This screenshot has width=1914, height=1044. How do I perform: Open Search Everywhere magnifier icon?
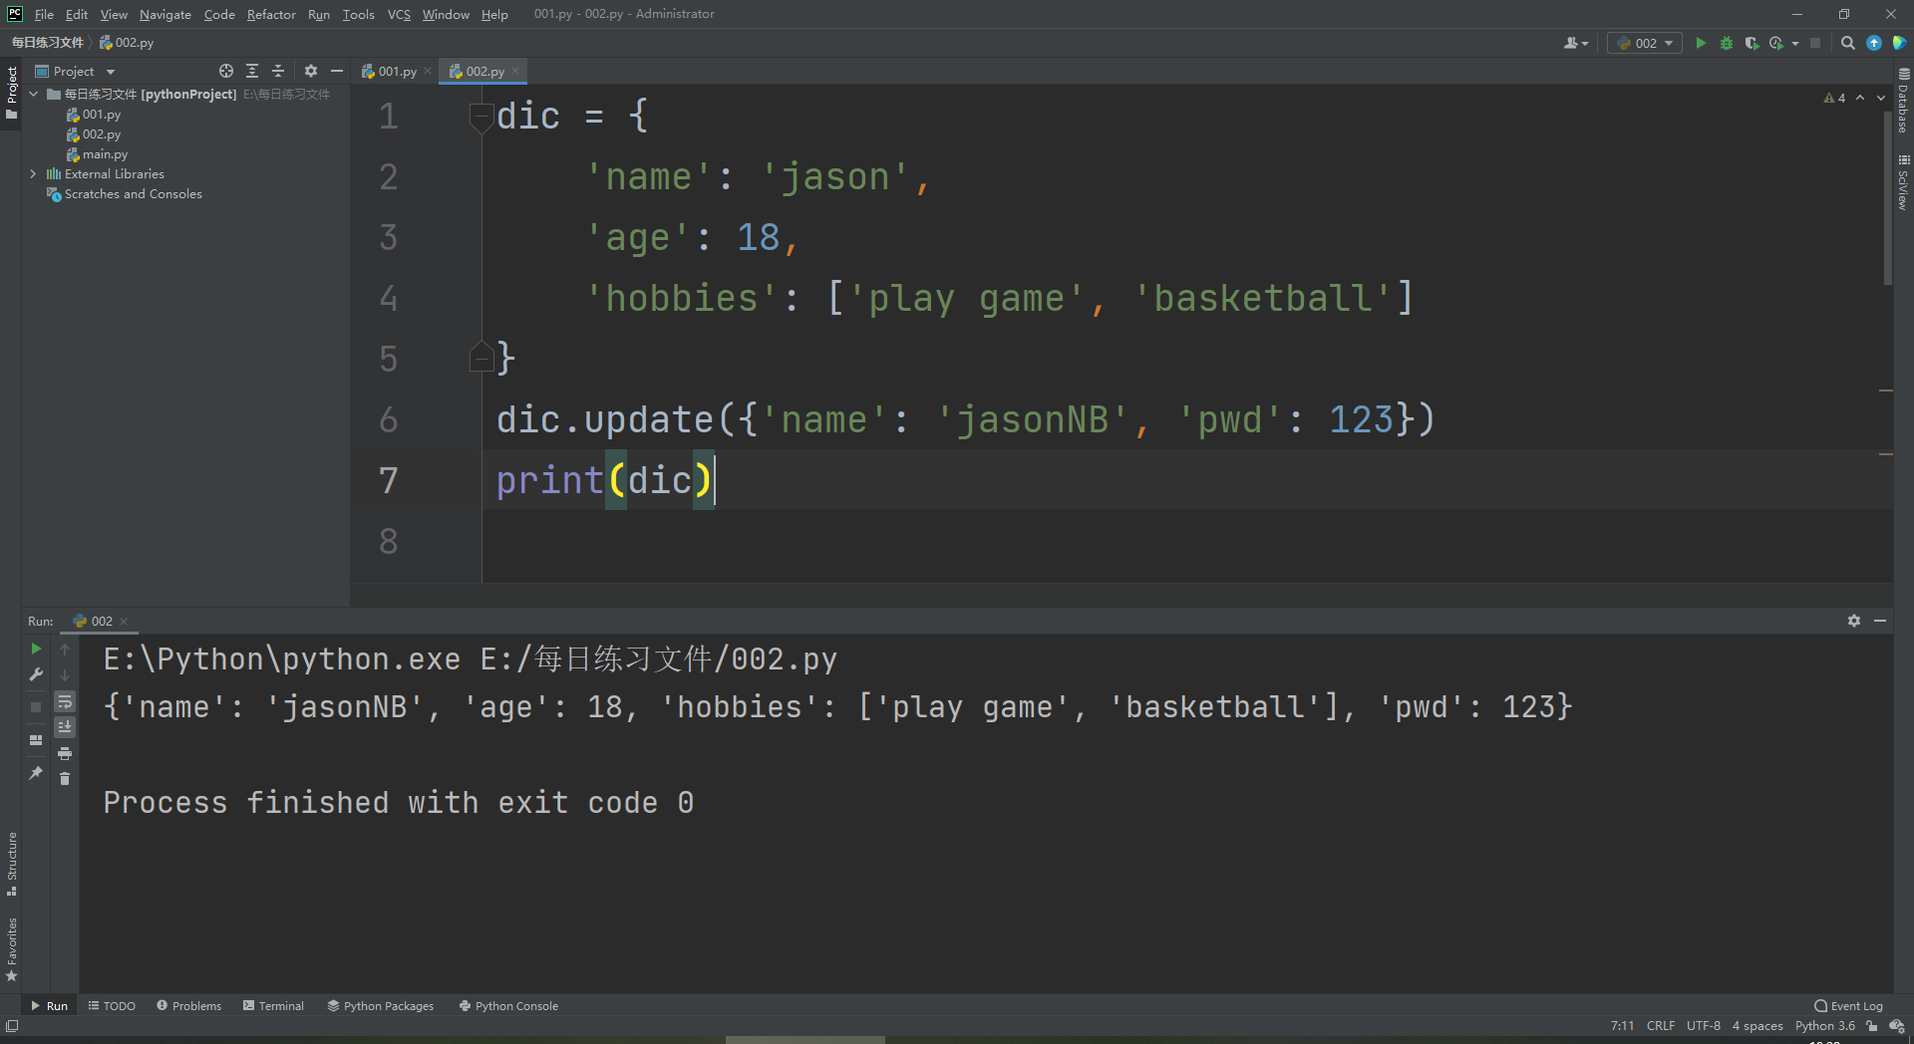1848,43
